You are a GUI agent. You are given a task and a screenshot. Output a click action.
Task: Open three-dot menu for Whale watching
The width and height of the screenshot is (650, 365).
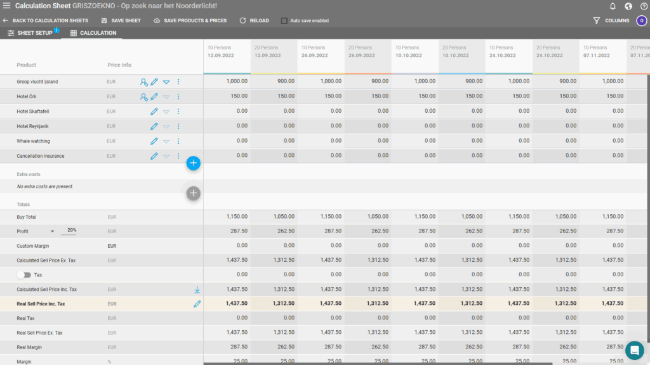click(x=178, y=141)
